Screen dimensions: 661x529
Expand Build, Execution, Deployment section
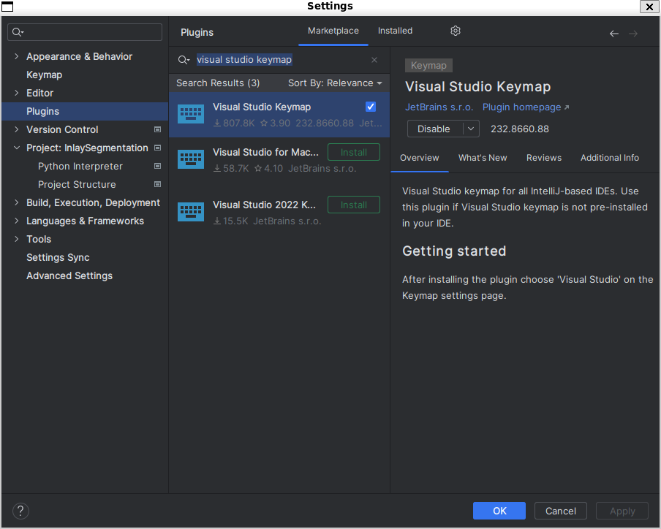[16, 202]
